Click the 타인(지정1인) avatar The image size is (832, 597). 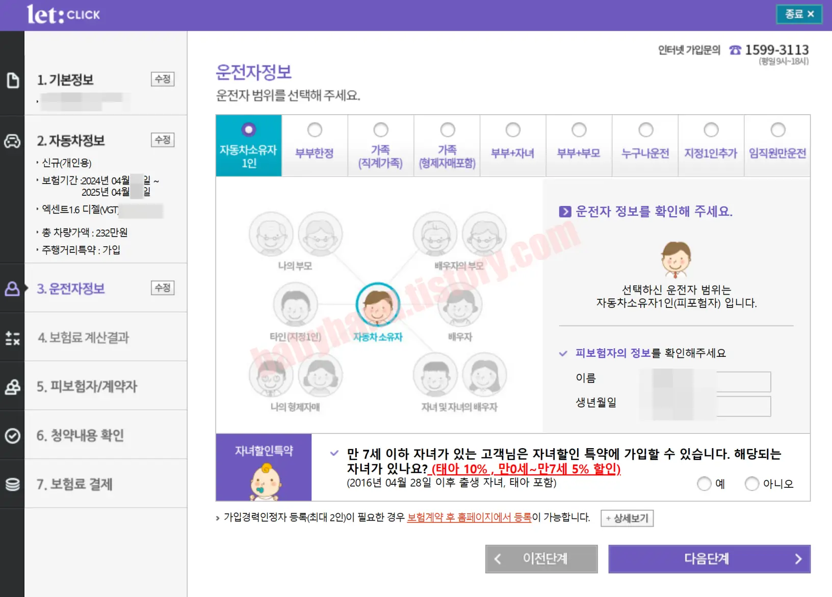pyautogui.click(x=296, y=305)
